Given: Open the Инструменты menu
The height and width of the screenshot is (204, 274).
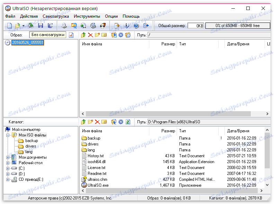Looking at the screenshot, I should 87,16.
